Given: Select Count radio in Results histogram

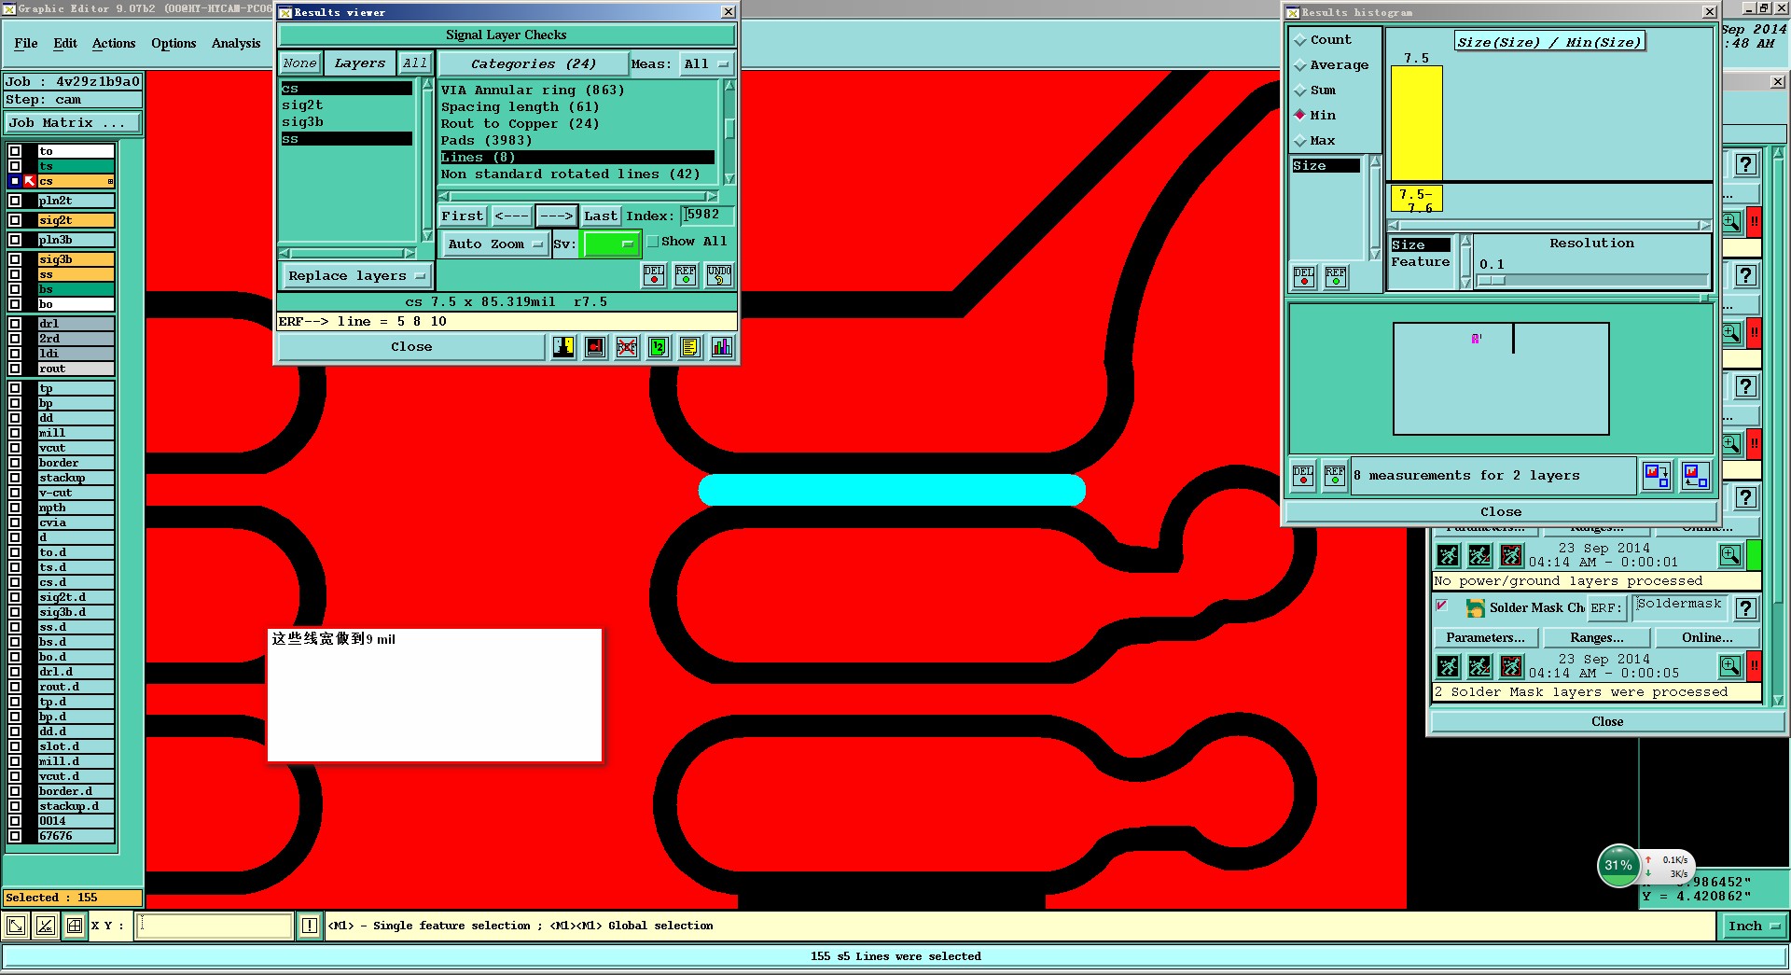Looking at the screenshot, I should [x=1300, y=40].
